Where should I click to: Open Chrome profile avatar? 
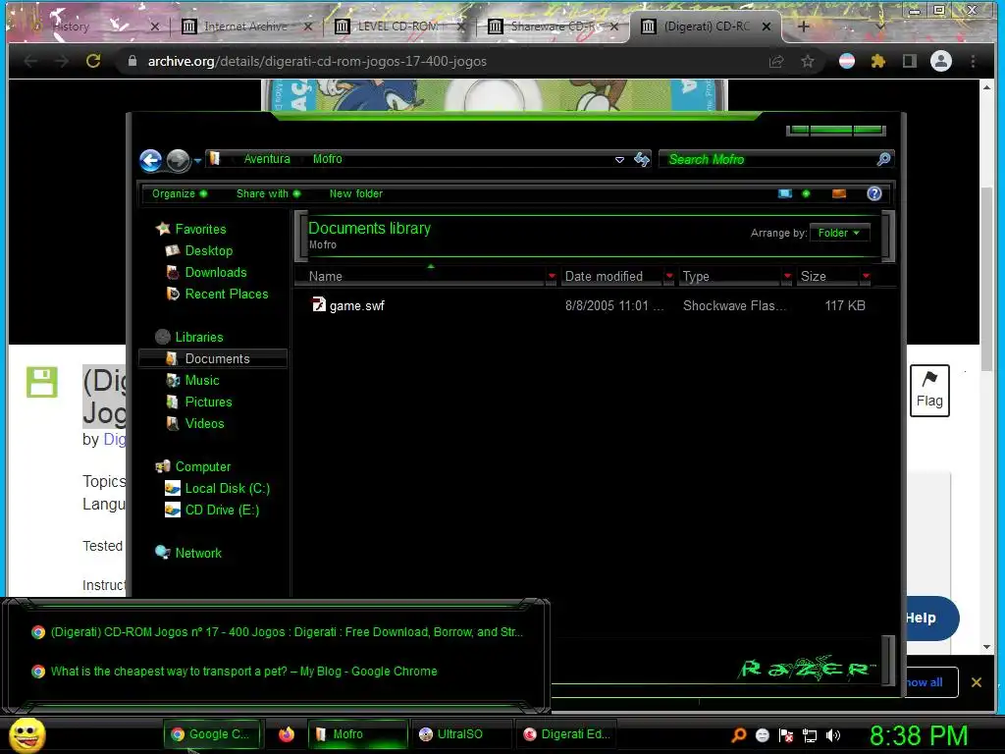click(x=941, y=61)
